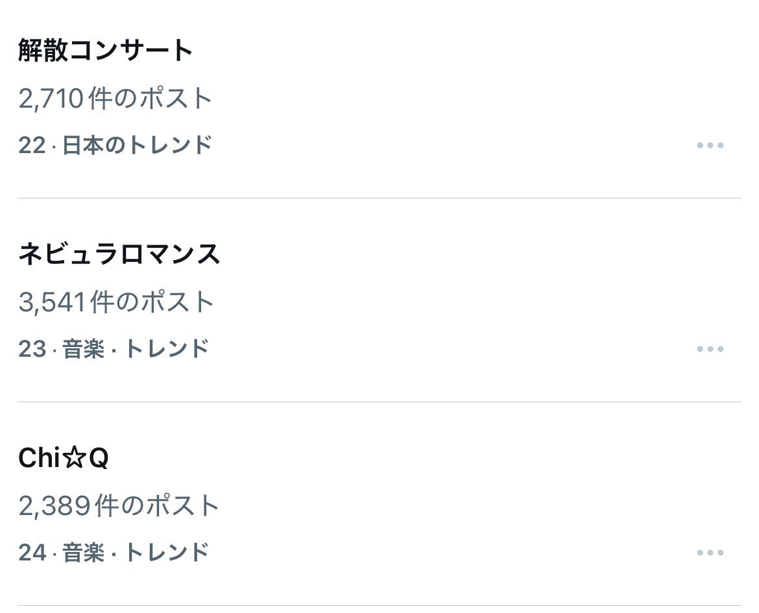Click トレンド text in the rank 23 row

point(167,349)
